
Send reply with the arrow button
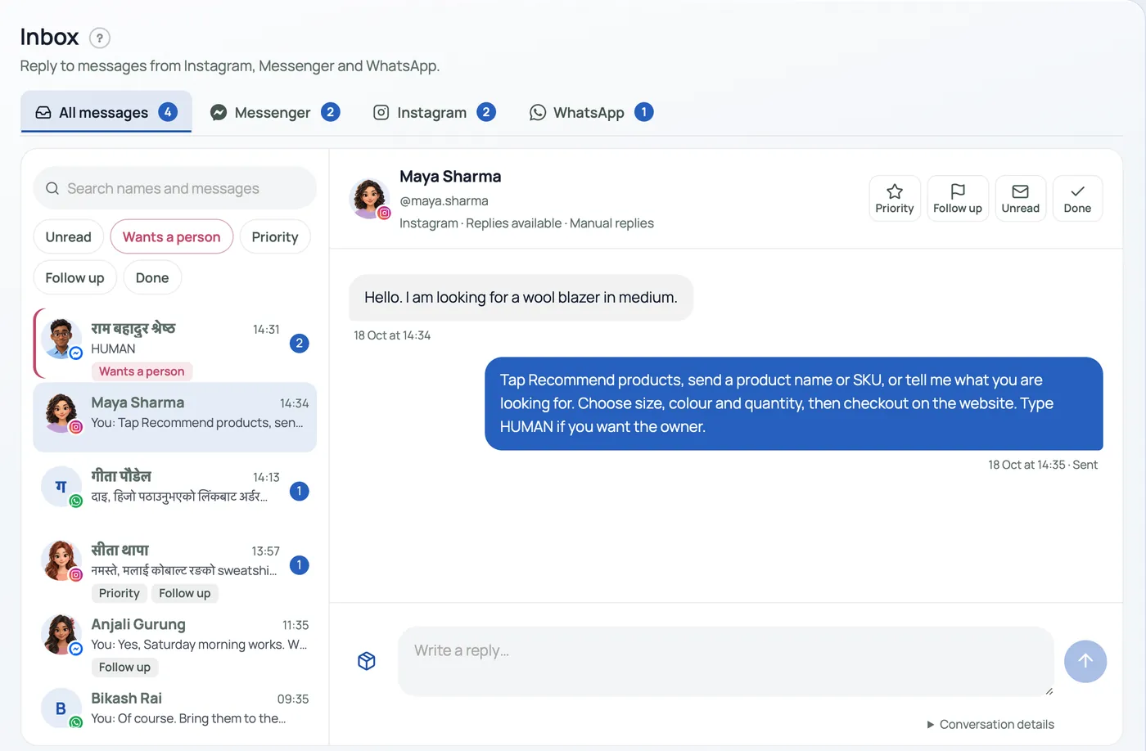[x=1085, y=661]
